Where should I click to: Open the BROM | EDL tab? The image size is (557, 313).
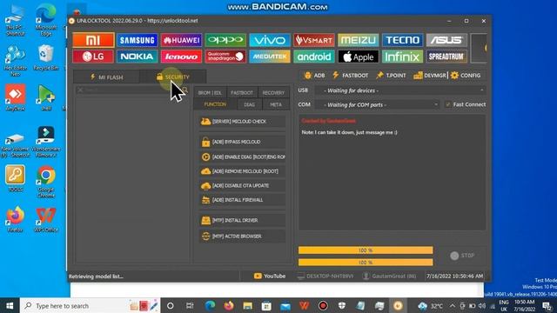pyautogui.click(x=210, y=93)
